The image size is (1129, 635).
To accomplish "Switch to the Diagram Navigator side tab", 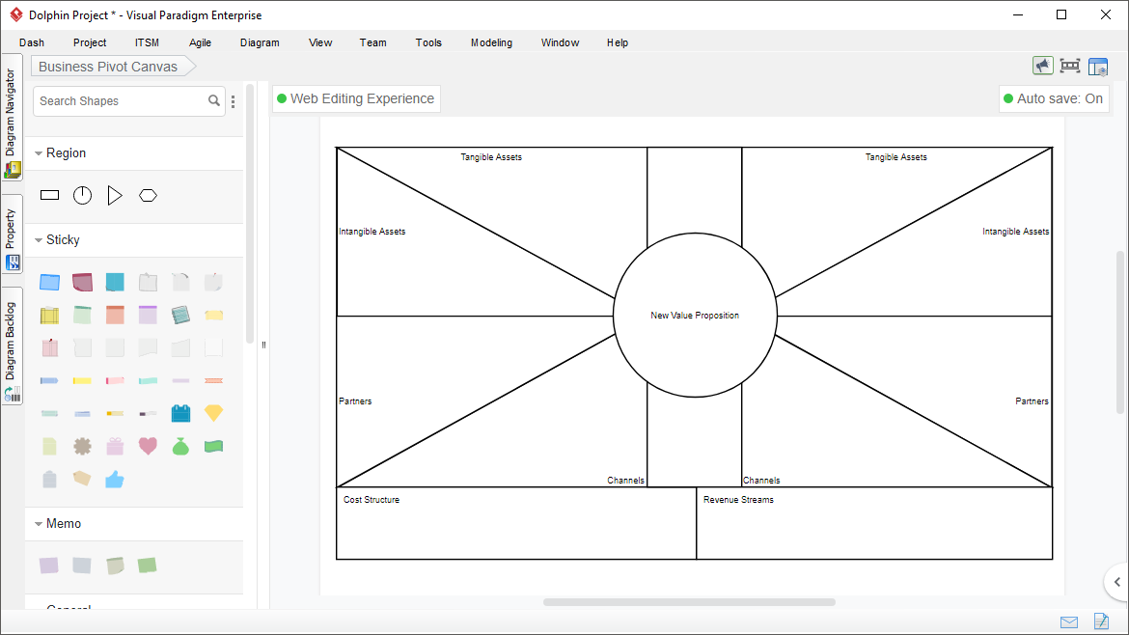I will coord(12,118).
